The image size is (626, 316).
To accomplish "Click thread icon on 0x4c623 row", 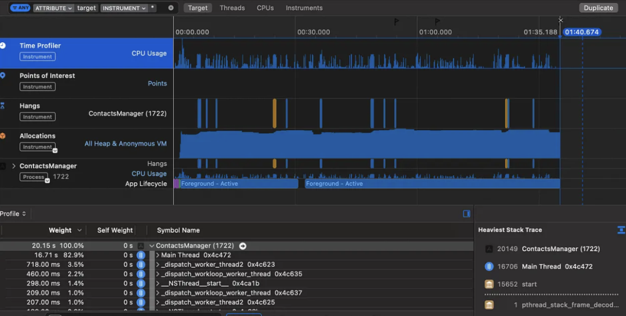I will 141,265.
